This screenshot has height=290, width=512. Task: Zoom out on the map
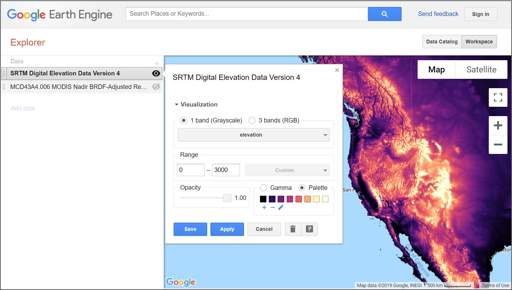click(498, 144)
